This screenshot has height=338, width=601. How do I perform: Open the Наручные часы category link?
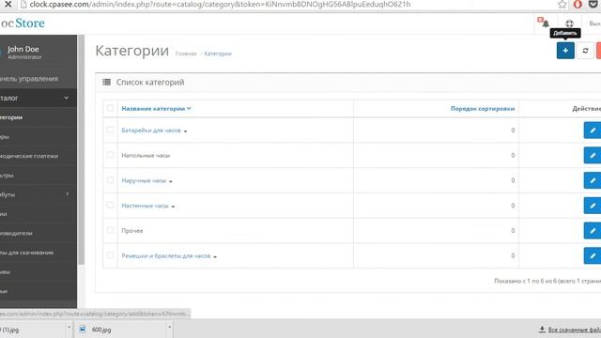pos(144,180)
